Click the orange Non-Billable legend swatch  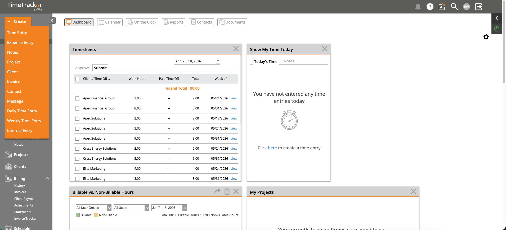[x=96, y=215]
